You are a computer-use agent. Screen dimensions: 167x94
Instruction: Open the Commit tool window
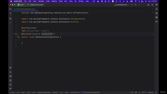10,13
